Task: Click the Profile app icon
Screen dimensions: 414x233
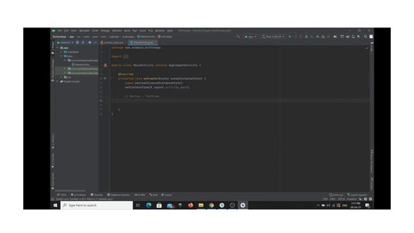Action: tap(318, 37)
